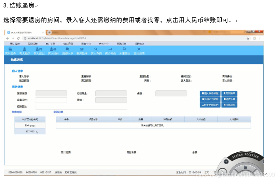Click the 单价 column header
Viewport: 278px width, 181px height.
pyautogui.click(x=120, y=119)
